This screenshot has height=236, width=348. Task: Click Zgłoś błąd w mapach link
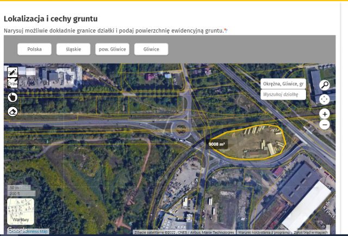pyautogui.click(x=310, y=232)
